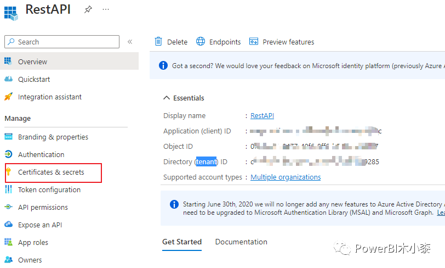Click the Expose an API cloud icon
445x268 pixels.
pos(9,224)
